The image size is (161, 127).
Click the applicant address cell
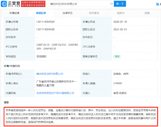(58, 83)
